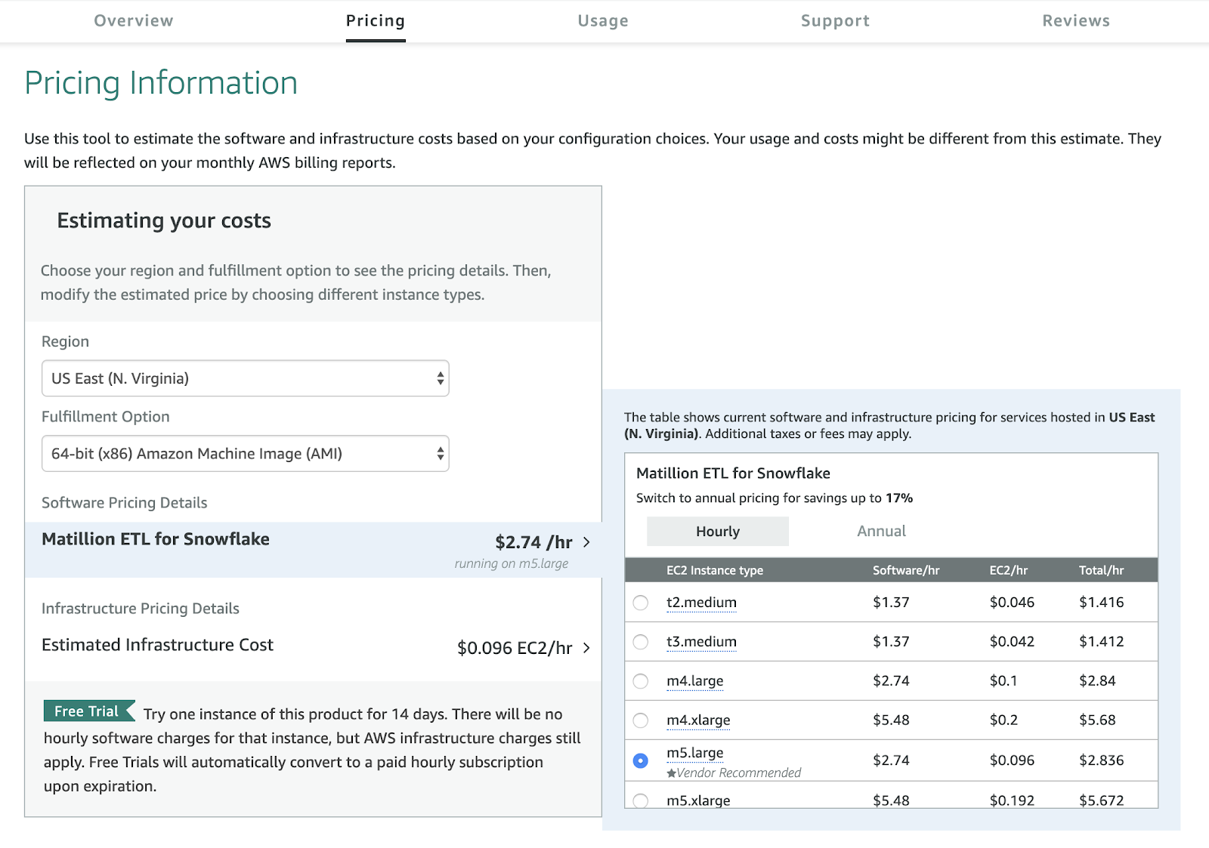Select the m5.xlarge radio button

click(x=641, y=800)
